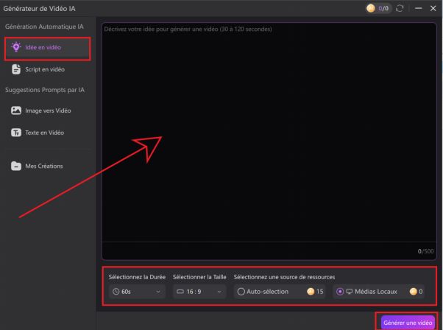This screenshot has width=443, height=330.
Task: Click the Texte en Vidéo text icon
Action: [17, 133]
